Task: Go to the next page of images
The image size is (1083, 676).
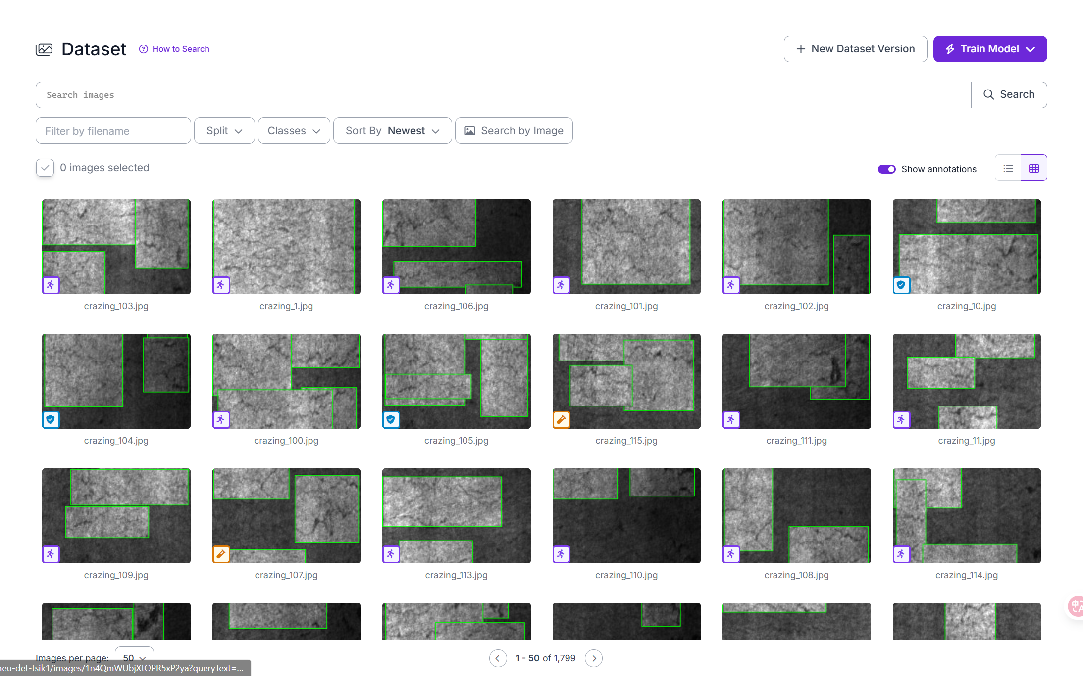Action: pyautogui.click(x=594, y=658)
